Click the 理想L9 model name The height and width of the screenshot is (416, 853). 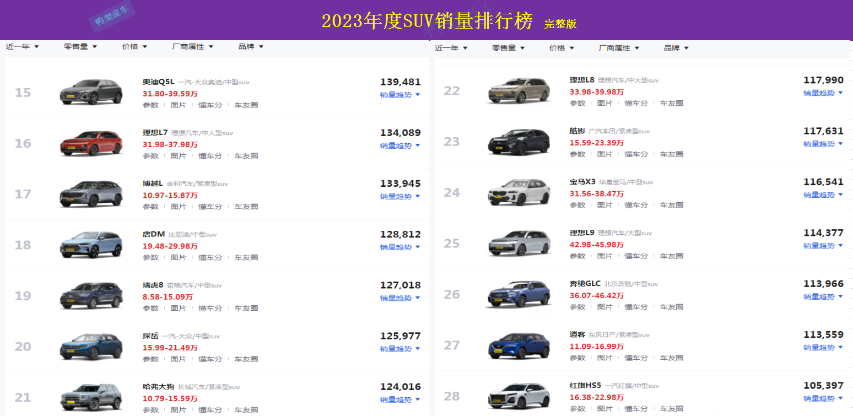pyautogui.click(x=583, y=233)
